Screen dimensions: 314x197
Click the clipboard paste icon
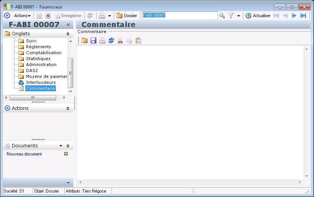click(138, 40)
